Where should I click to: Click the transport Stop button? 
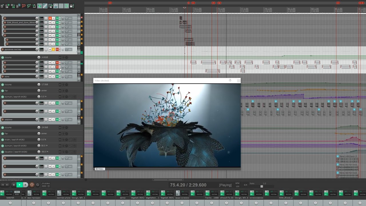point(14,185)
